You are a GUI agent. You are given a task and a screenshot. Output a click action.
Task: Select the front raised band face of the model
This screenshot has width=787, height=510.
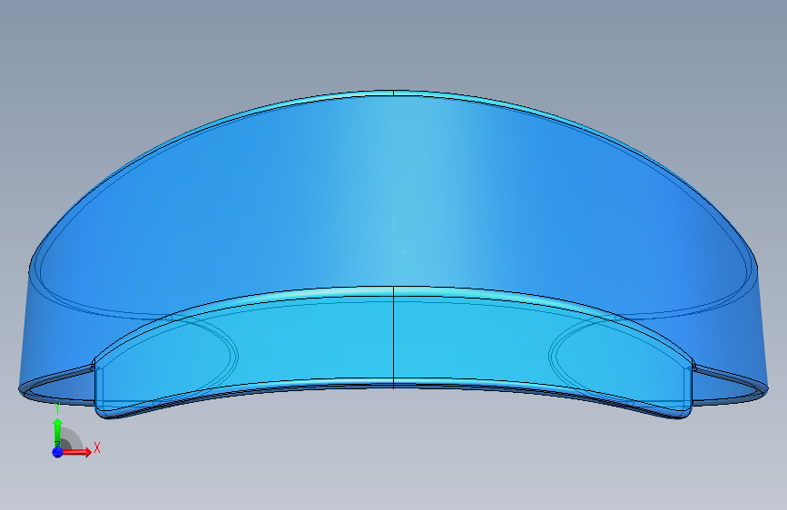click(392, 342)
